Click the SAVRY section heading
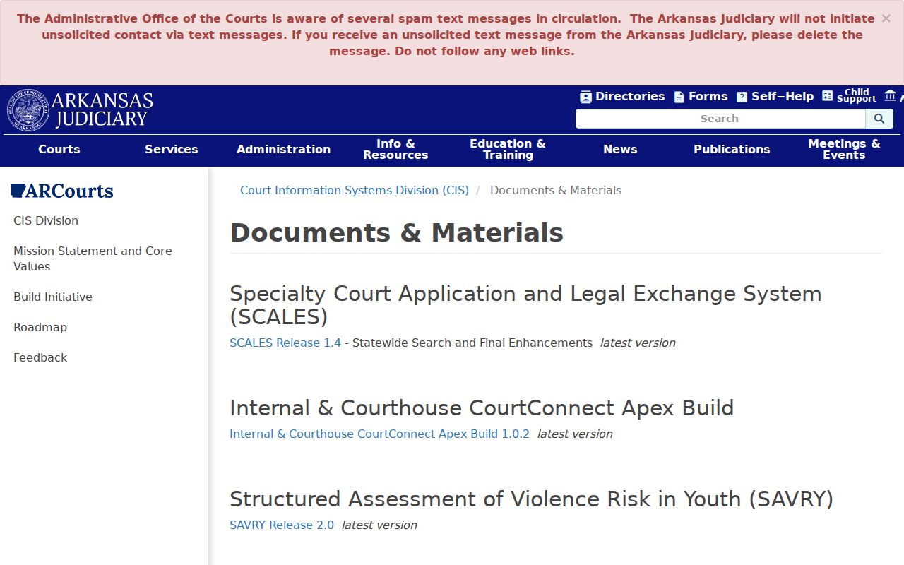904x565 pixels. 532,499
